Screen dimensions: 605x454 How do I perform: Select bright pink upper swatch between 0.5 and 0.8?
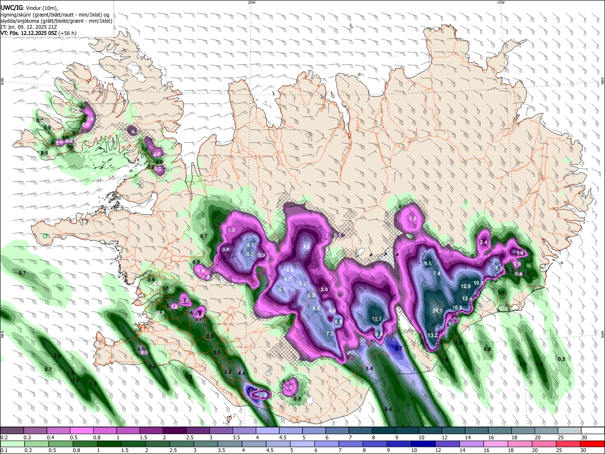pyautogui.click(x=81, y=431)
